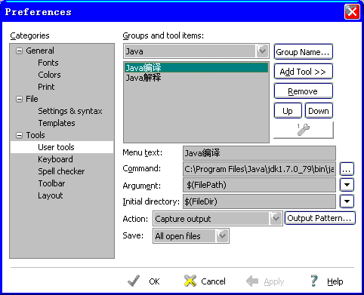Viewport: 364px width, 295px height.
Task: Close the Preferences dialog
Action: pos(352,11)
